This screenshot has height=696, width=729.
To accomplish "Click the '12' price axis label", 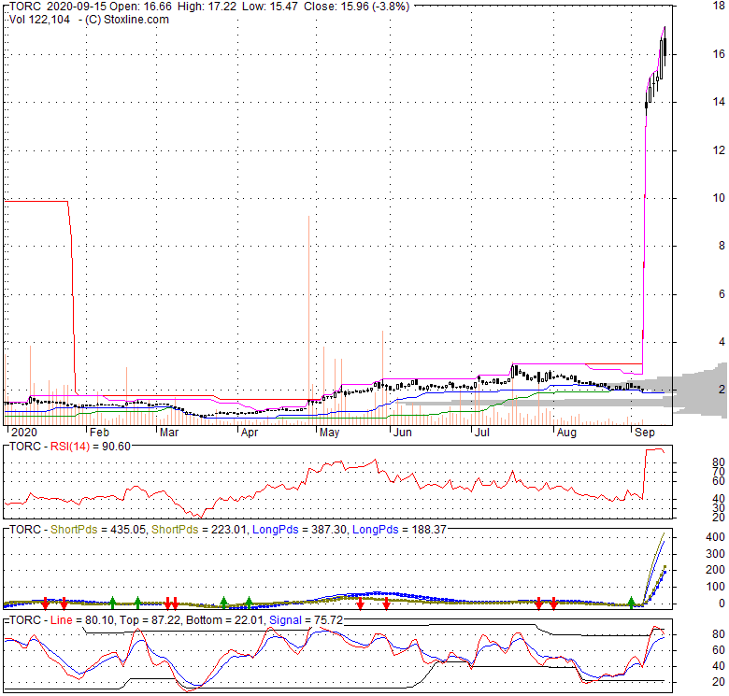I will (719, 150).
